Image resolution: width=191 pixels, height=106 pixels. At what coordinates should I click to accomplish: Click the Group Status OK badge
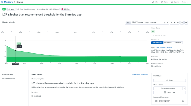point(153,31)
